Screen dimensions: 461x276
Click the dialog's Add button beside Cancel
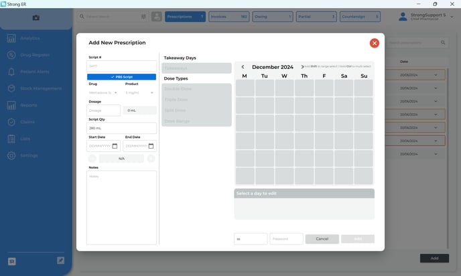pyautogui.click(x=358, y=238)
